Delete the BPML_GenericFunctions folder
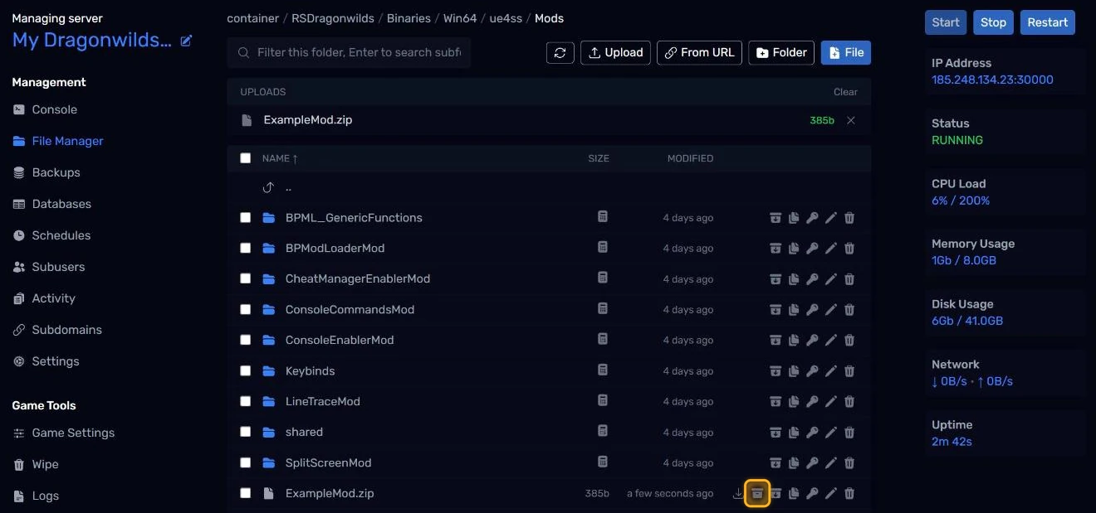 [849, 218]
